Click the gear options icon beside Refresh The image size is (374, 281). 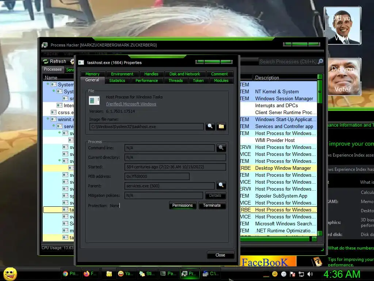tap(72, 61)
